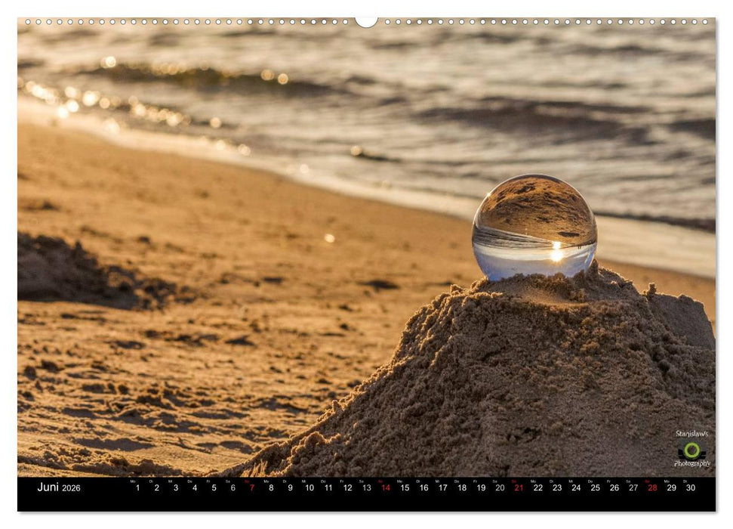The image size is (733, 529).
Task: Click date 10 in the calendar row
Action: point(309,488)
